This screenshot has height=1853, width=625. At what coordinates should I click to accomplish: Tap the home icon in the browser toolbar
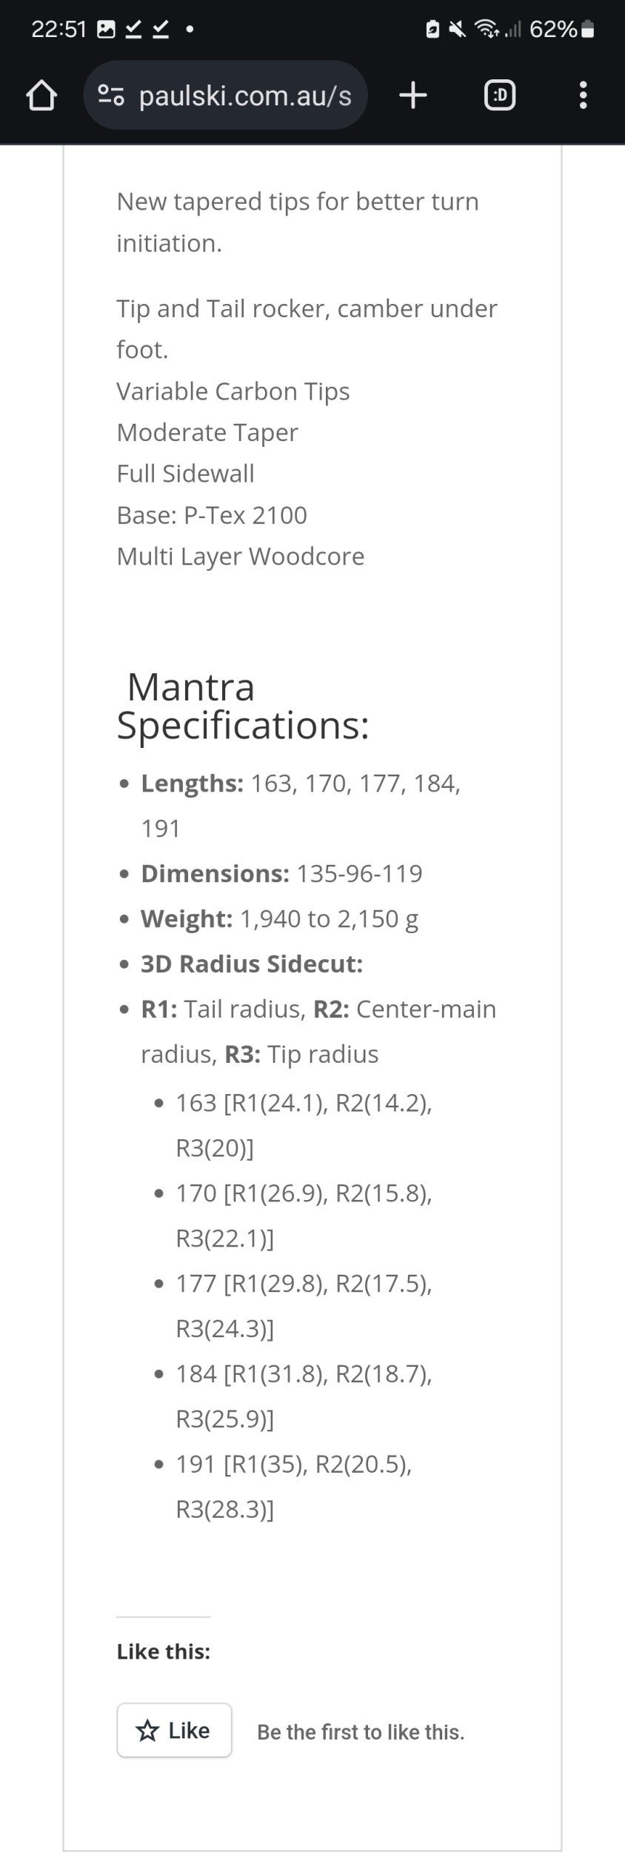[x=44, y=95]
